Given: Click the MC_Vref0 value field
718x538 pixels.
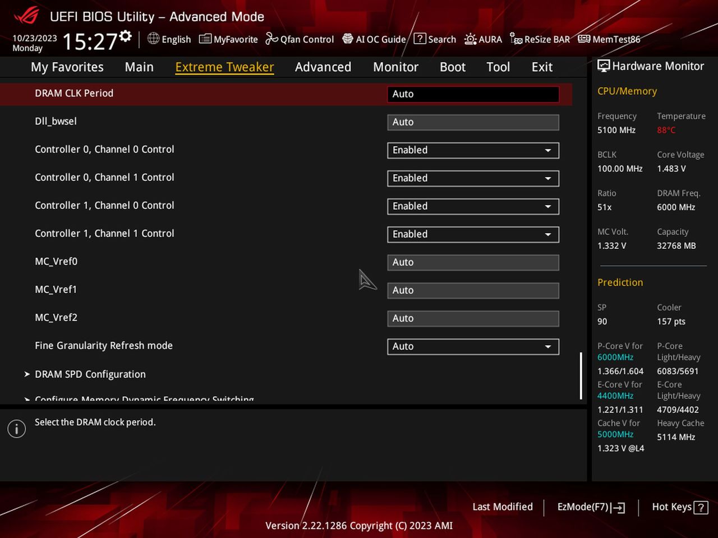Looking at the screenshot, I should coord(473,262).
